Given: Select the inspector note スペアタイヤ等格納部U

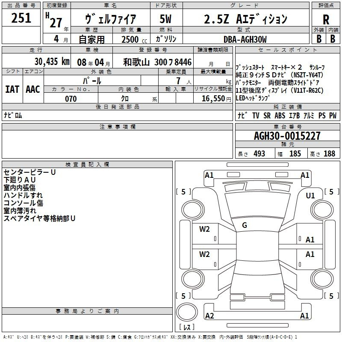Looking at the screenshot, I should pos(39,218).
